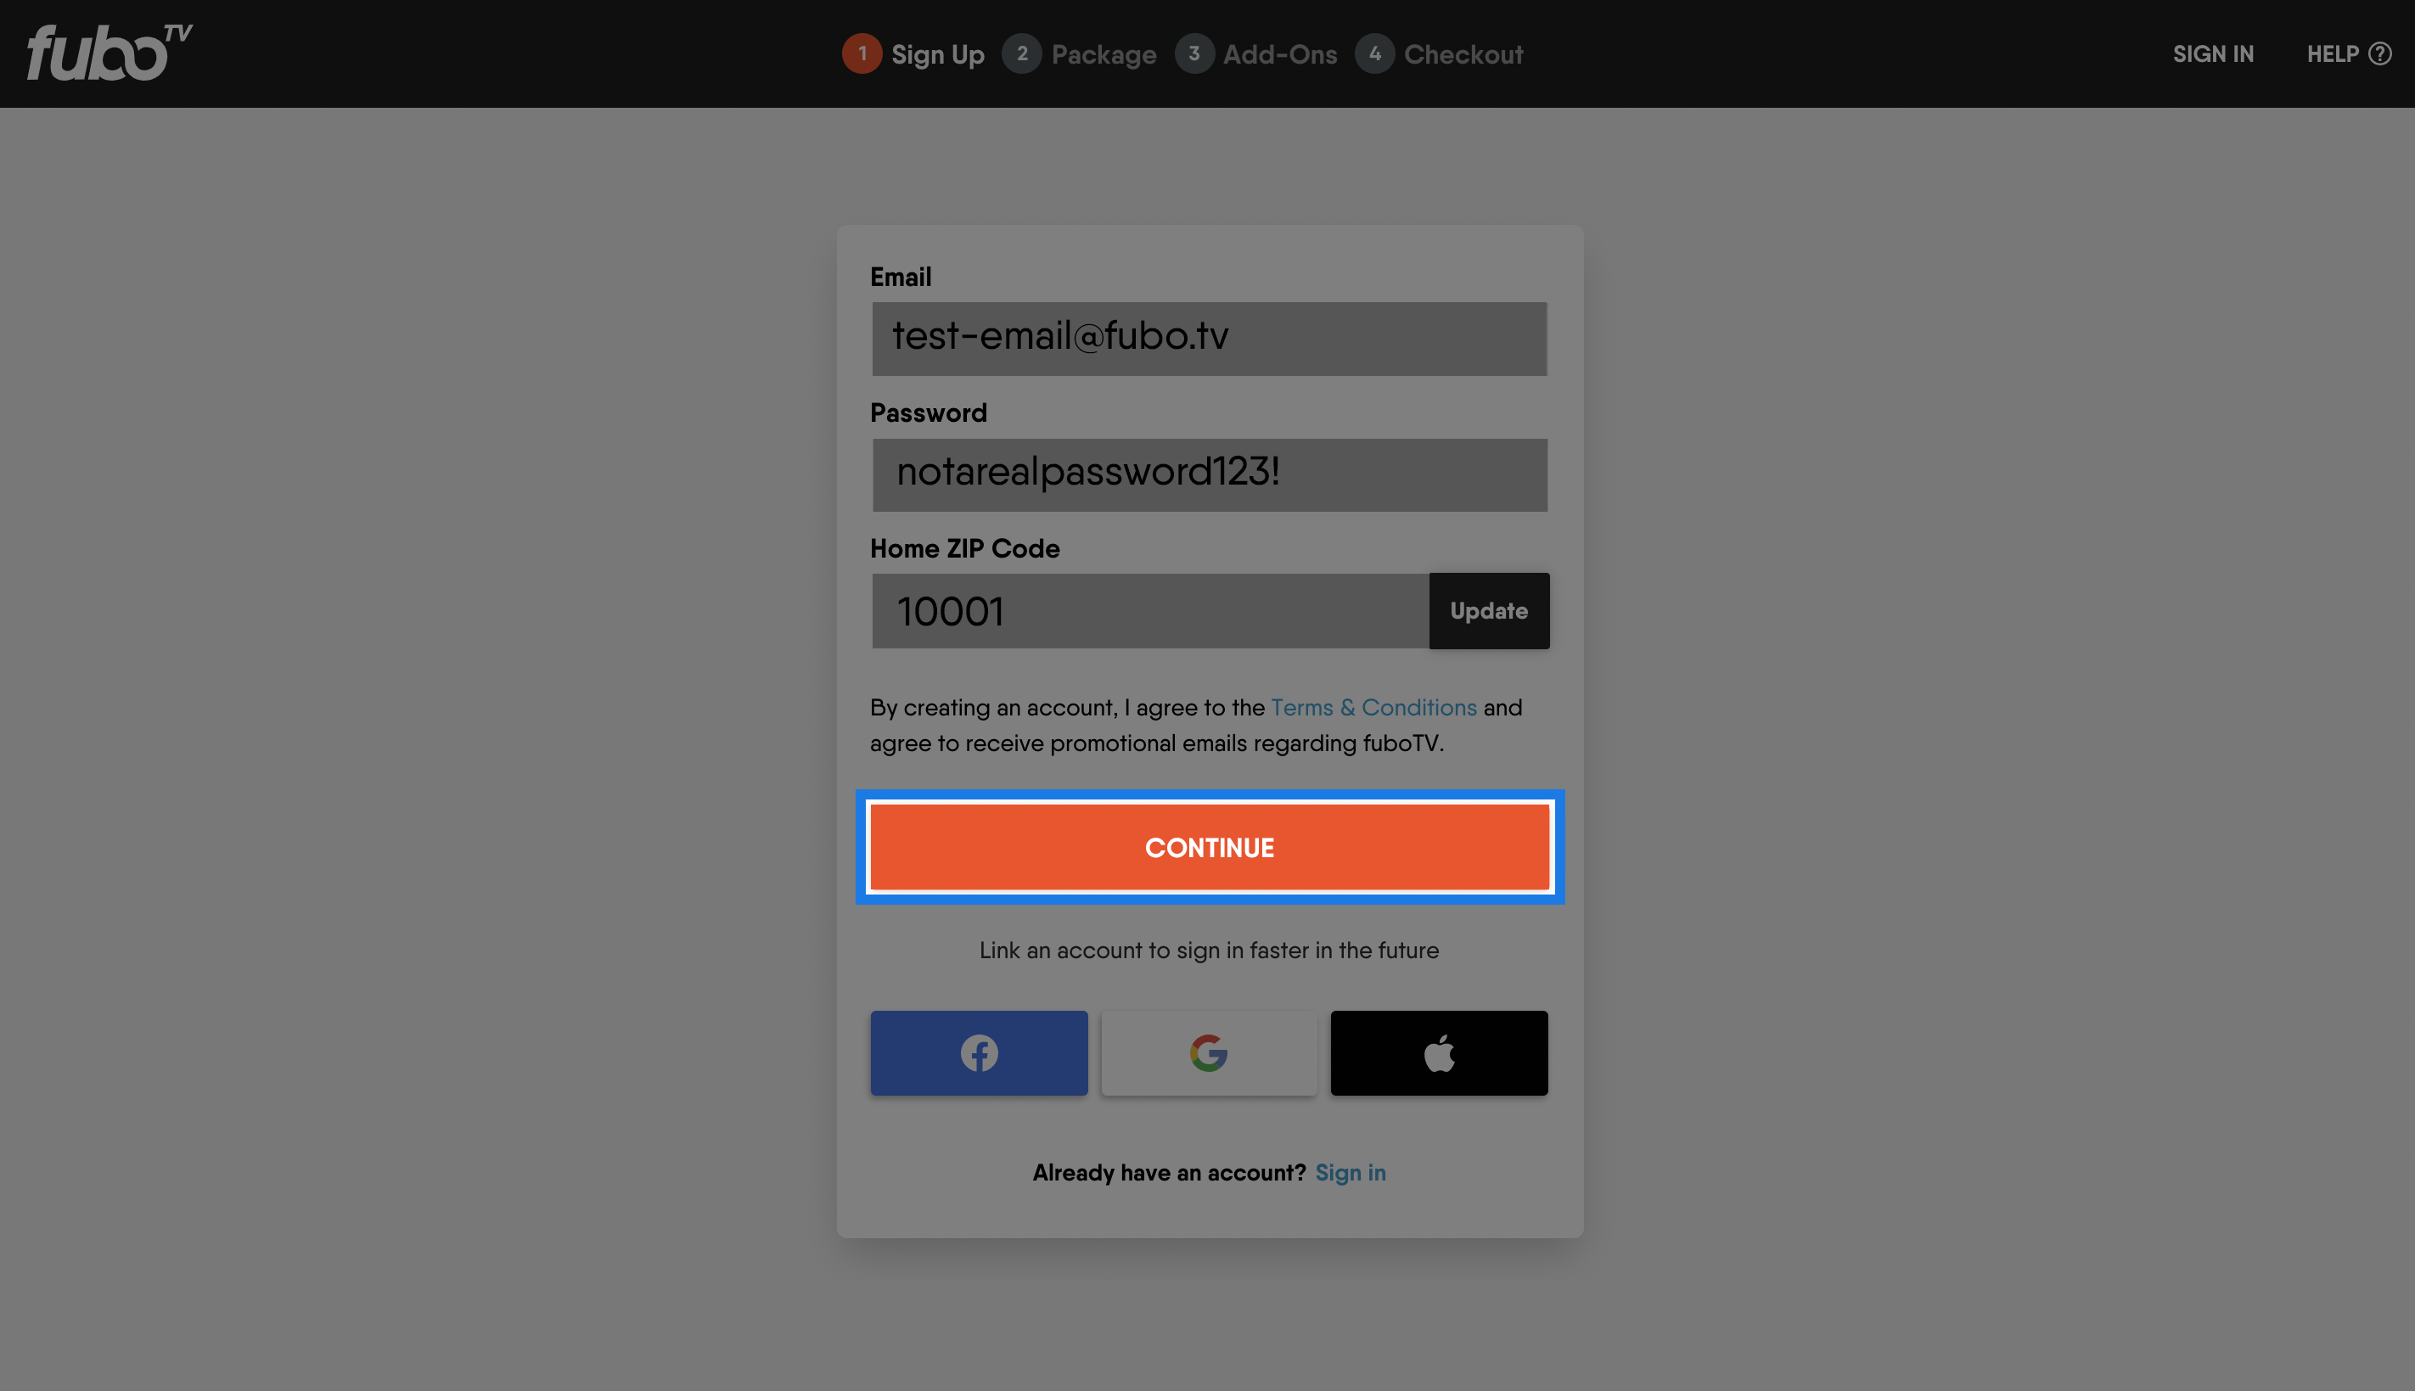
Task: Click the fuboTV logo icon
Action: coord(108,54)
